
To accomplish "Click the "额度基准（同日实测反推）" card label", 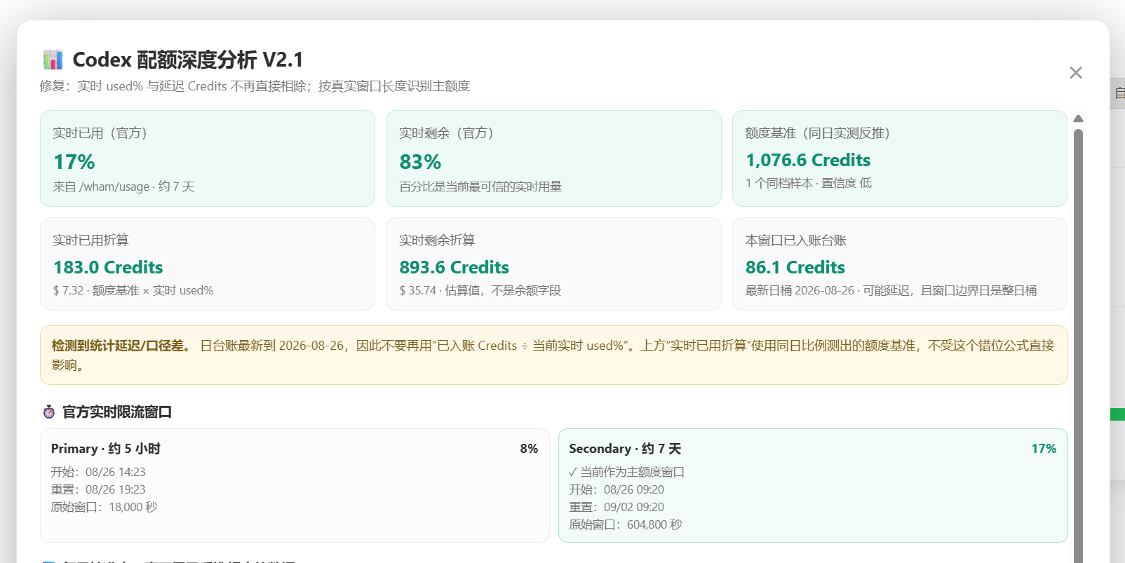I will pos(817,133).
